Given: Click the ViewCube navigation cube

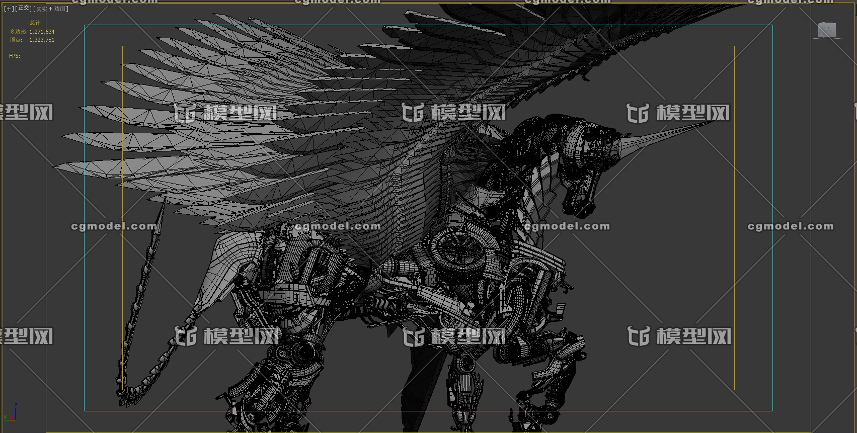Looking at the screenshot, I should pyautogui.click(x=826, y=31).
